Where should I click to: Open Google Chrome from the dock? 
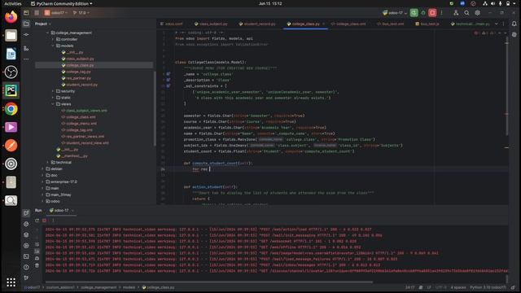coord(11,109)
